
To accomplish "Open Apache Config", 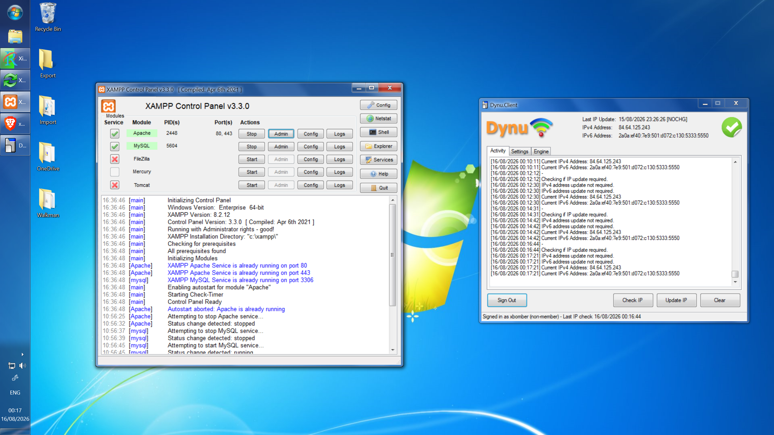I will pyautogui.click(x=311, y=134).
